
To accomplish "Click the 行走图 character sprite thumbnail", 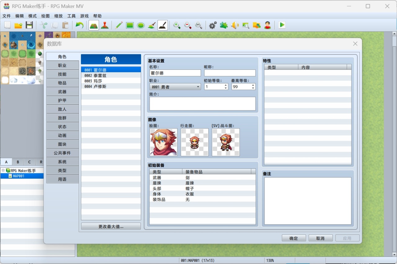I will pos(194,142).
